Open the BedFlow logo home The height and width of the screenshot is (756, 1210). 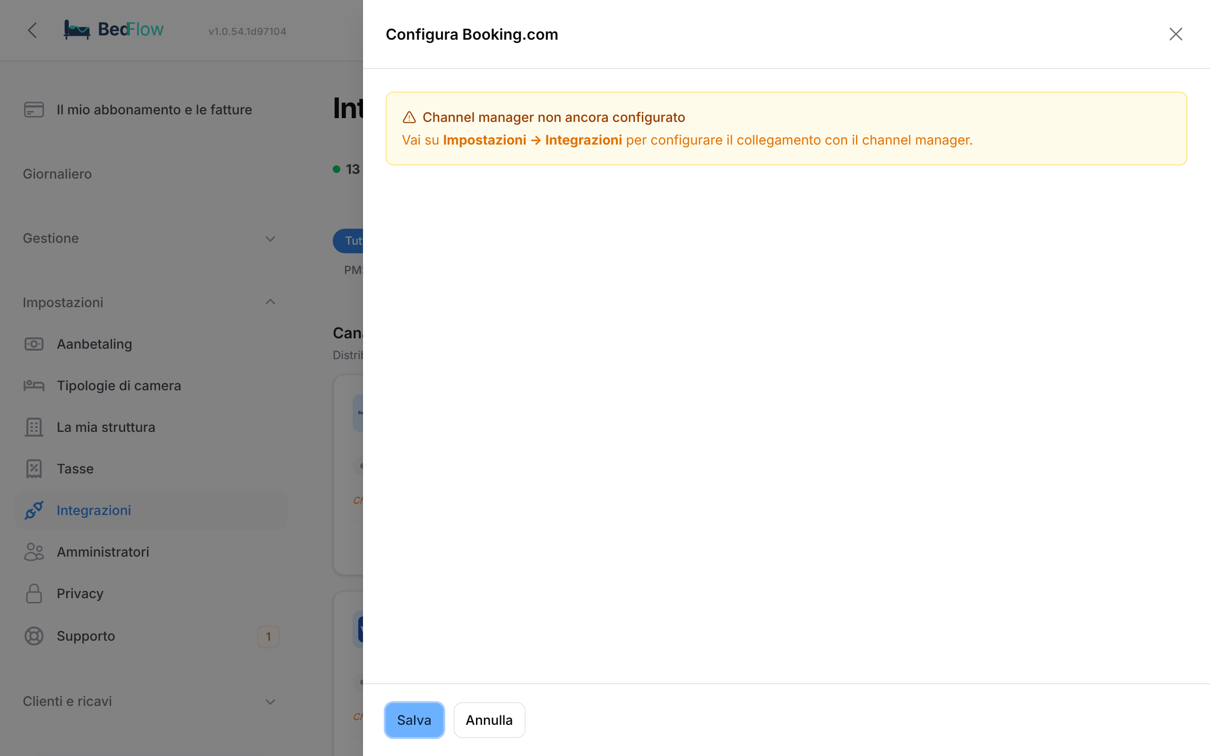[113, 29]
